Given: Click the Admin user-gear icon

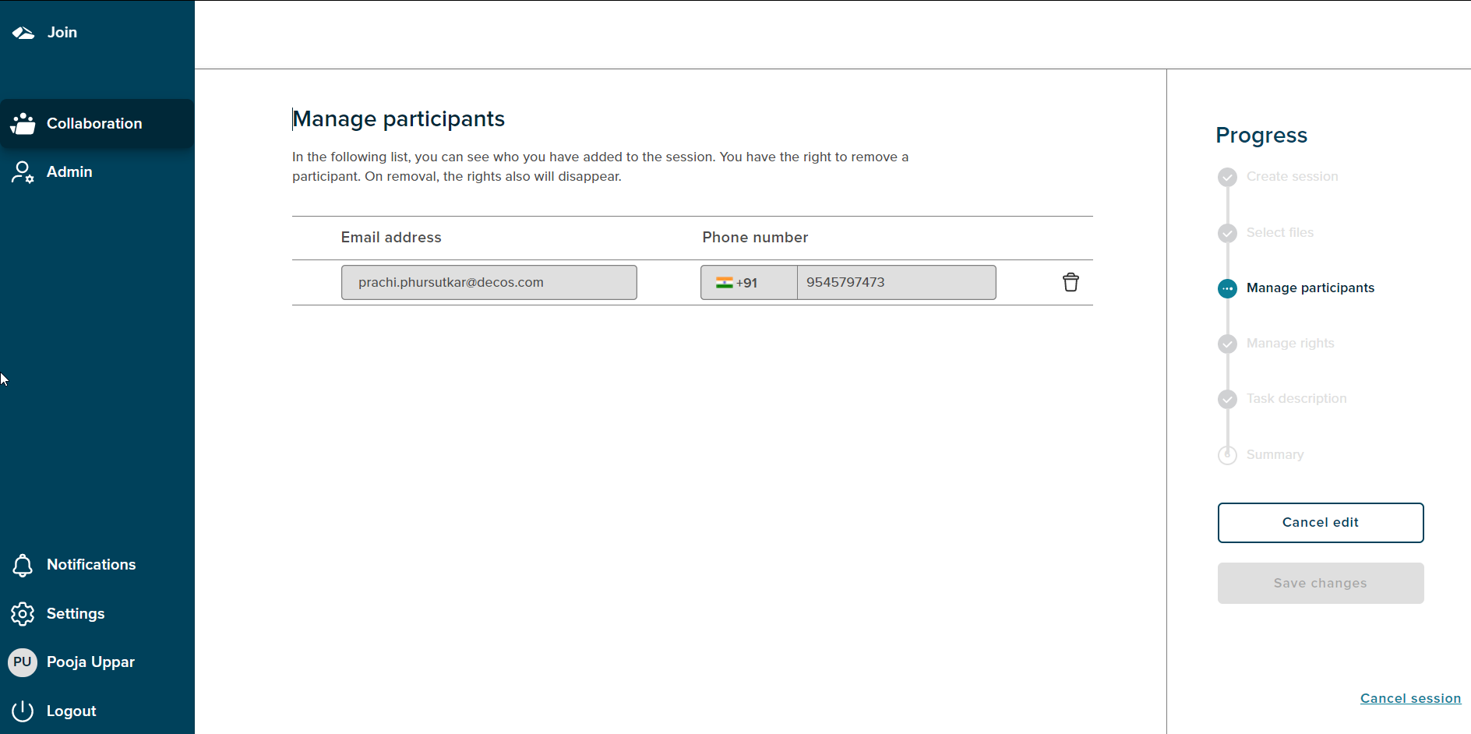Looking at the screenshot, I should 23,172.
